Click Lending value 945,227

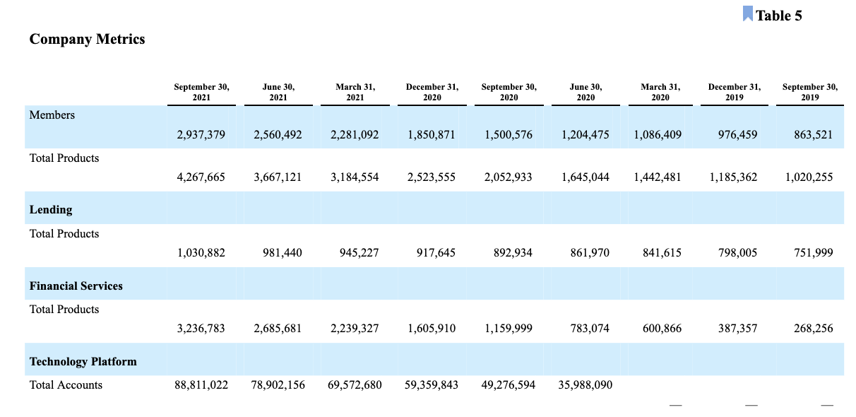click(359, 252)
